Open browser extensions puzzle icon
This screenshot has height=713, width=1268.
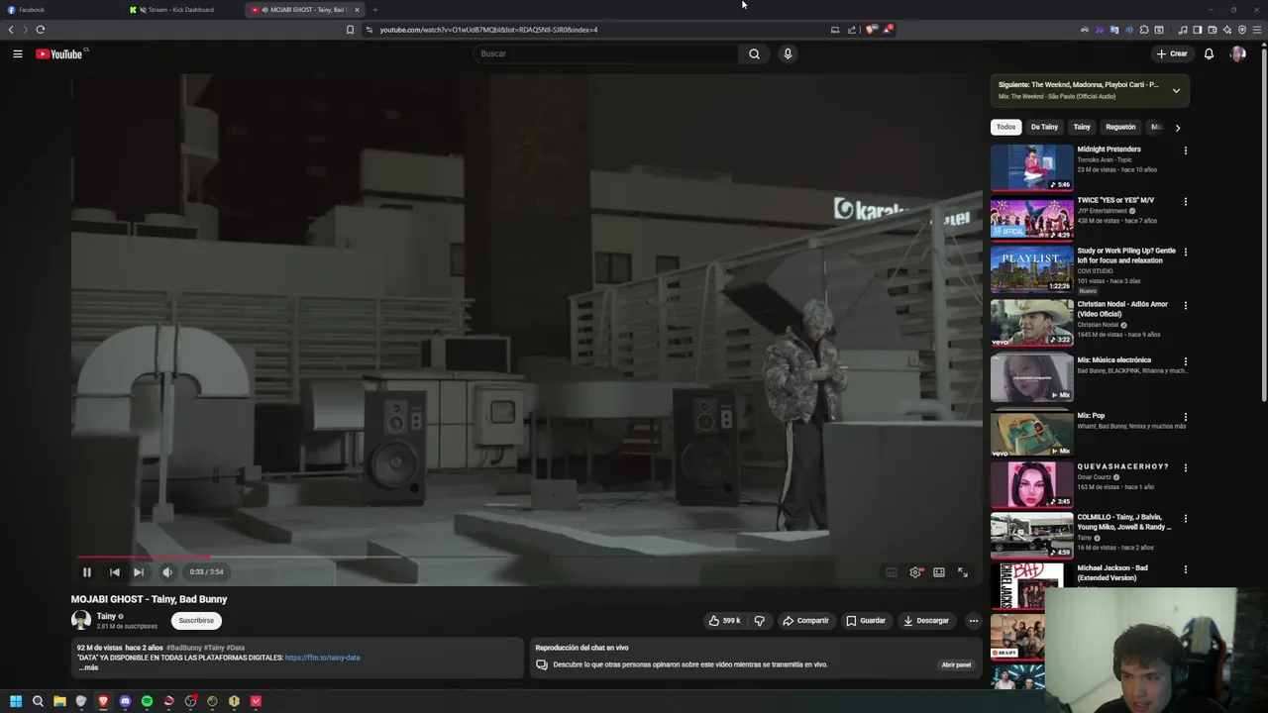[1144, 30]
